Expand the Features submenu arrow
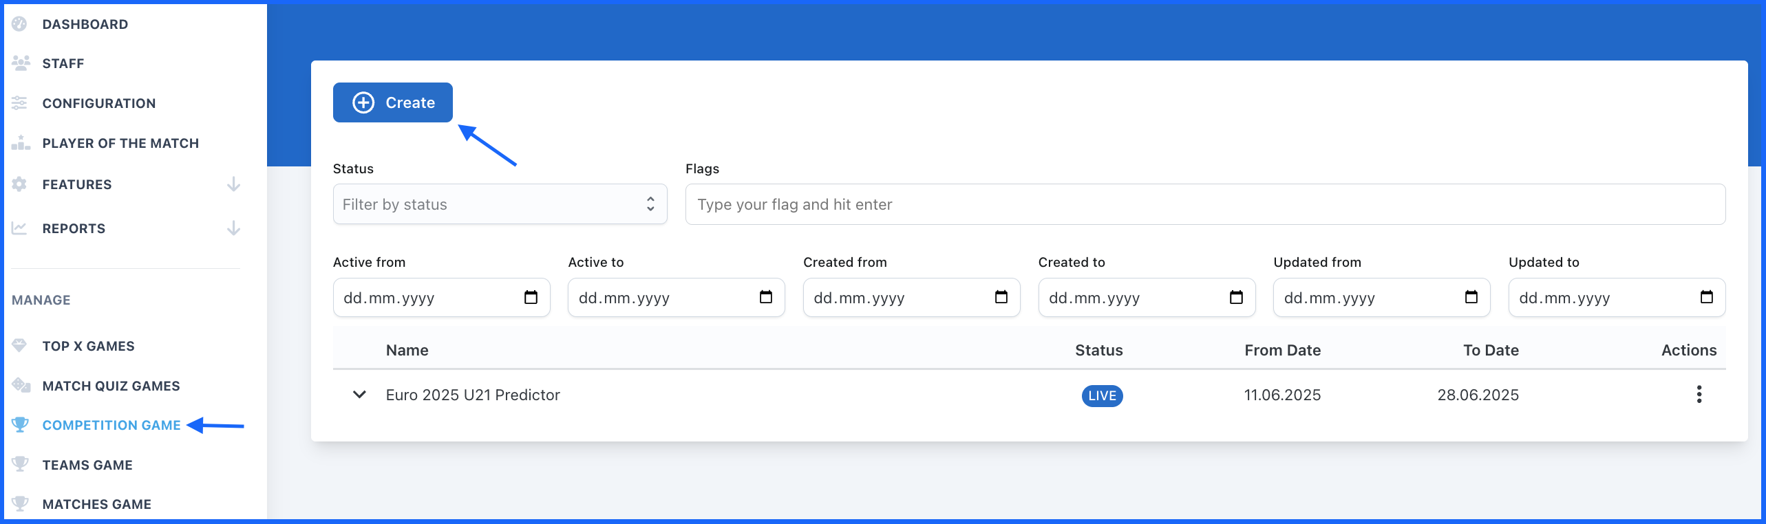 (233, 184)
